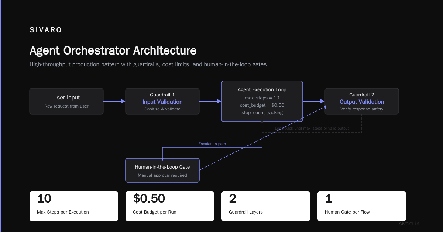Screen dimensions: 443x232
Task: Click the 'Raw request from user' caption
Action: tap(66, 106)
